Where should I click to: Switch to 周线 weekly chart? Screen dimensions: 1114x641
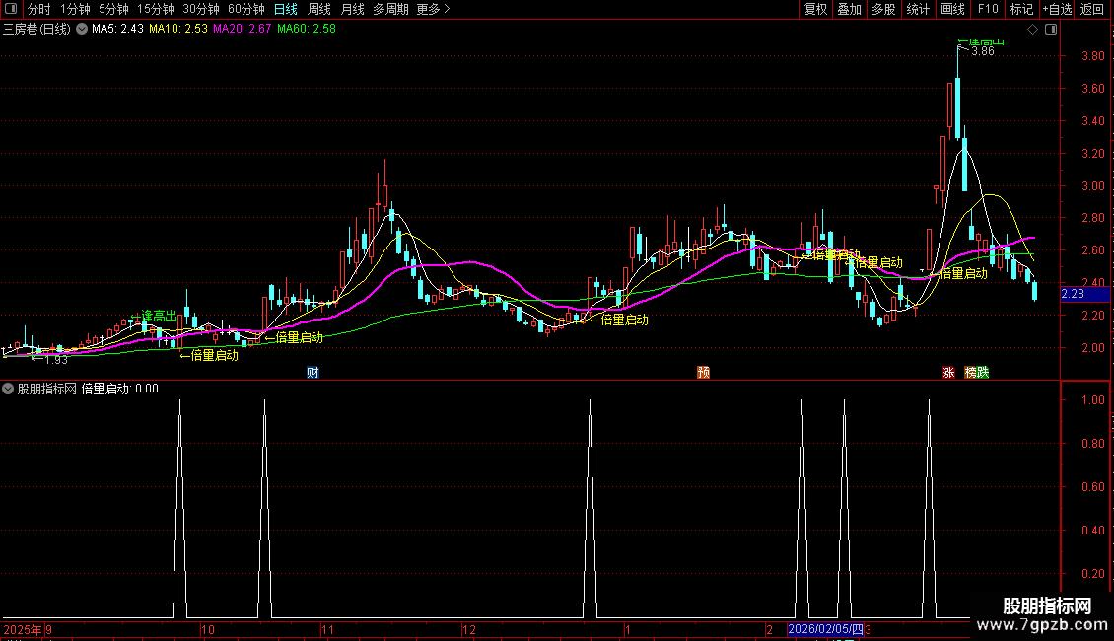point(319,9)
